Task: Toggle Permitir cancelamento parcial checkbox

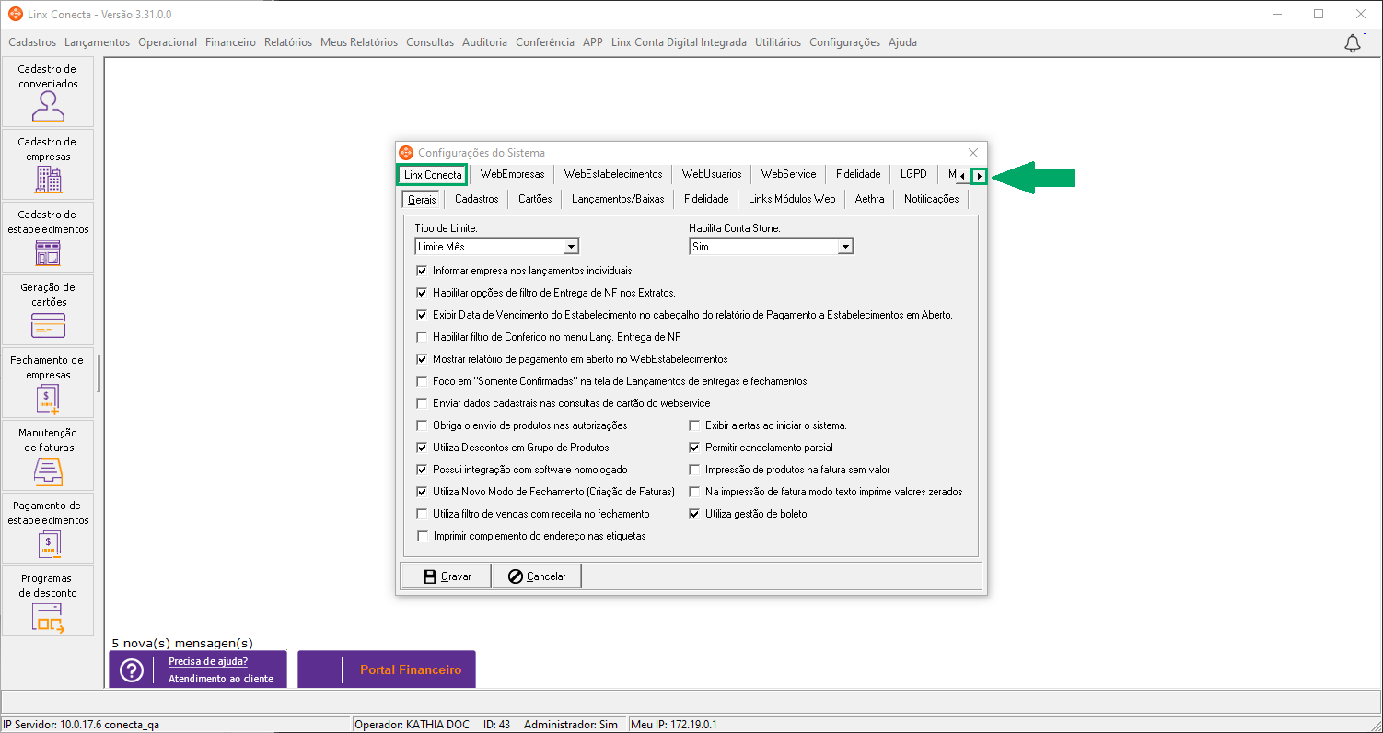Action: pos(695,448)
